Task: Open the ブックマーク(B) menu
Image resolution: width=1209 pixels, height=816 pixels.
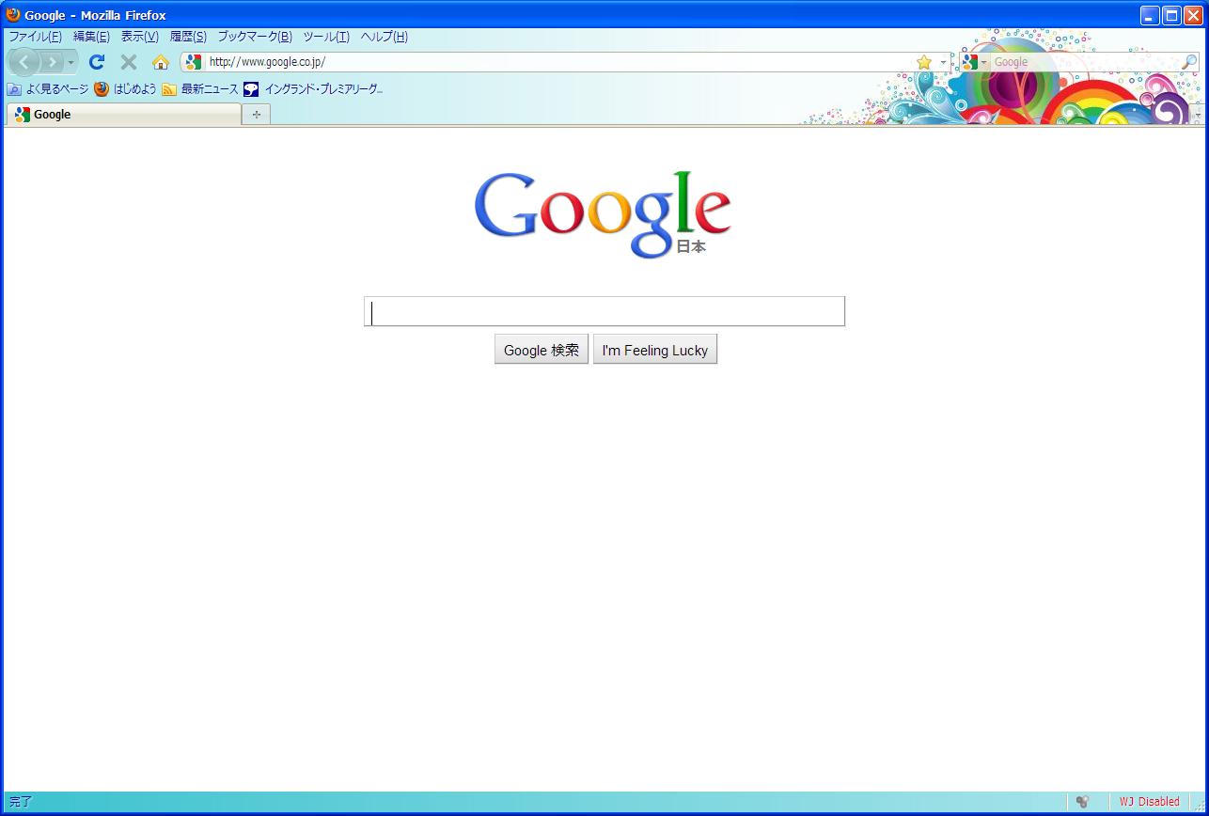Action: 255,37
